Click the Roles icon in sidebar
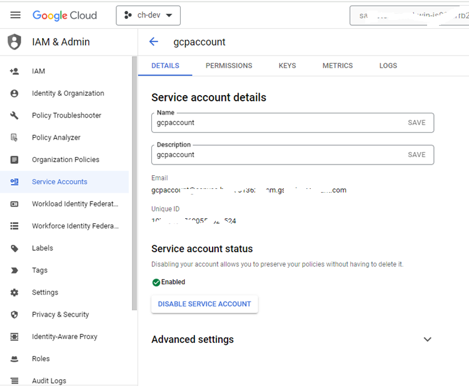The height and width of the screenshot is (386, 469). pos(14,359)
